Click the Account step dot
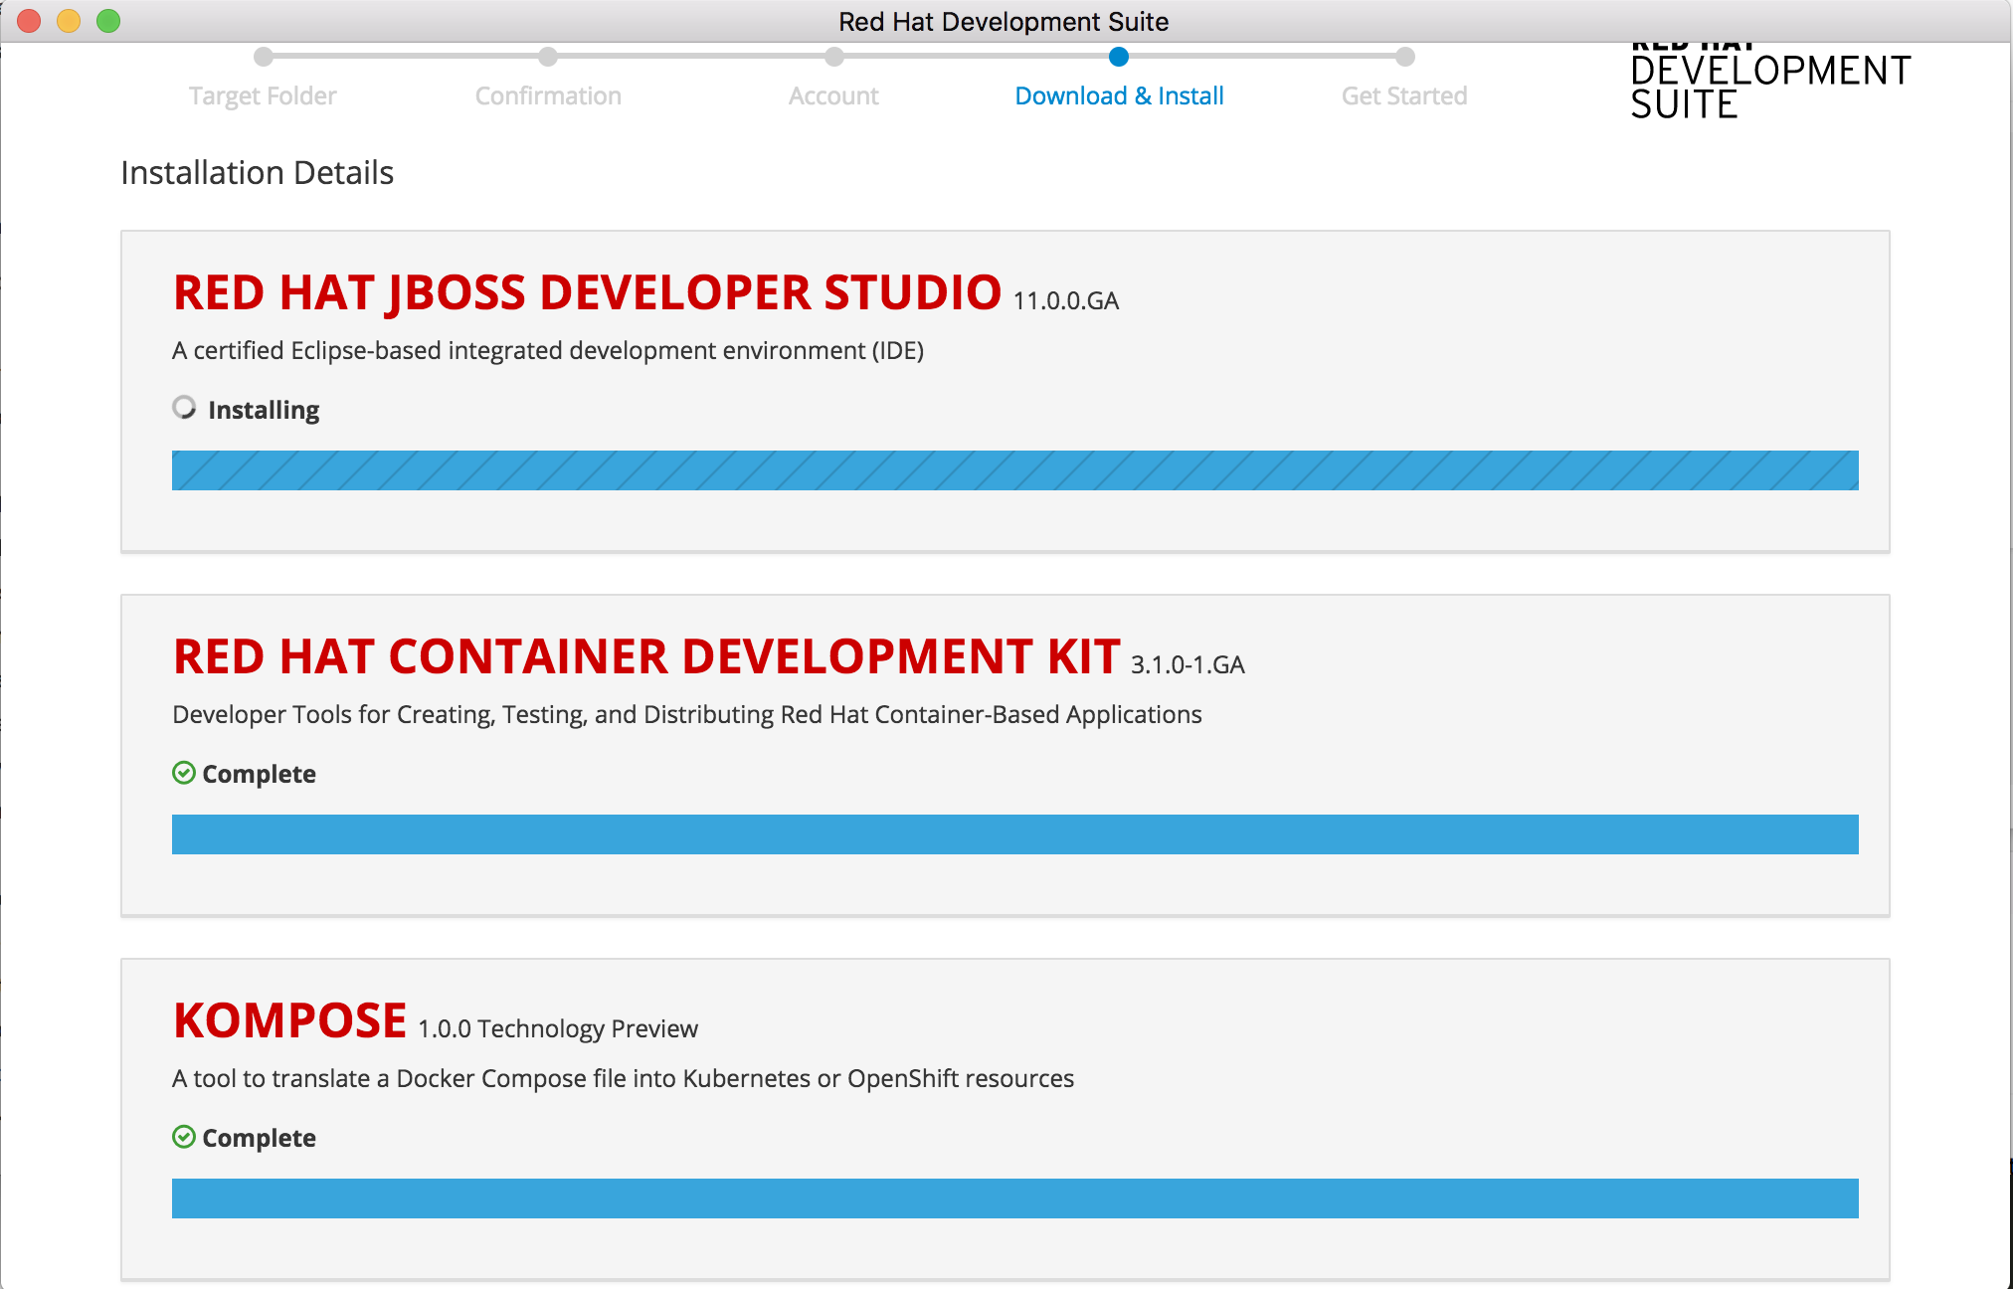This screenshot has width=2013, height=1289. coord(834,57)
